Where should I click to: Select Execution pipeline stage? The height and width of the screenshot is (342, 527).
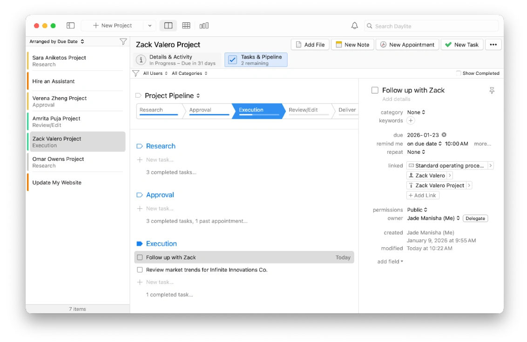(x=258, y=111)
